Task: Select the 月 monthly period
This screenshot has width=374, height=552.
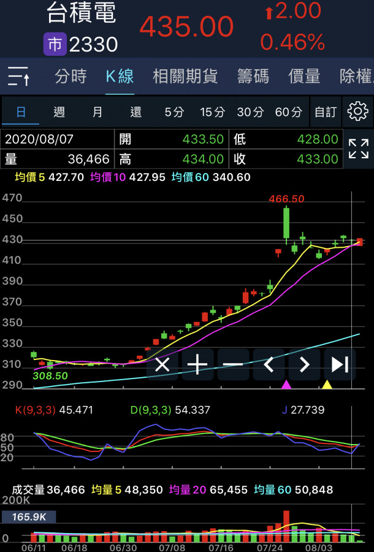Action: pyautogui.click(x=97, y=112)
